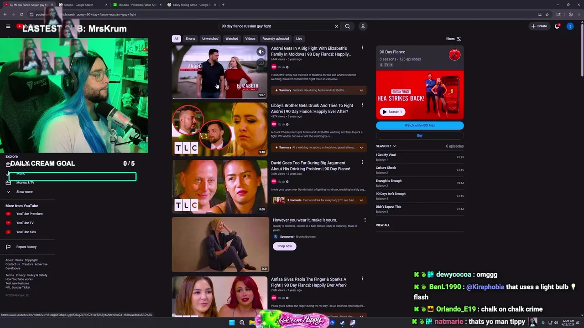
Task: Play Season 1 from the show card
Action: [x=392, y=112]
